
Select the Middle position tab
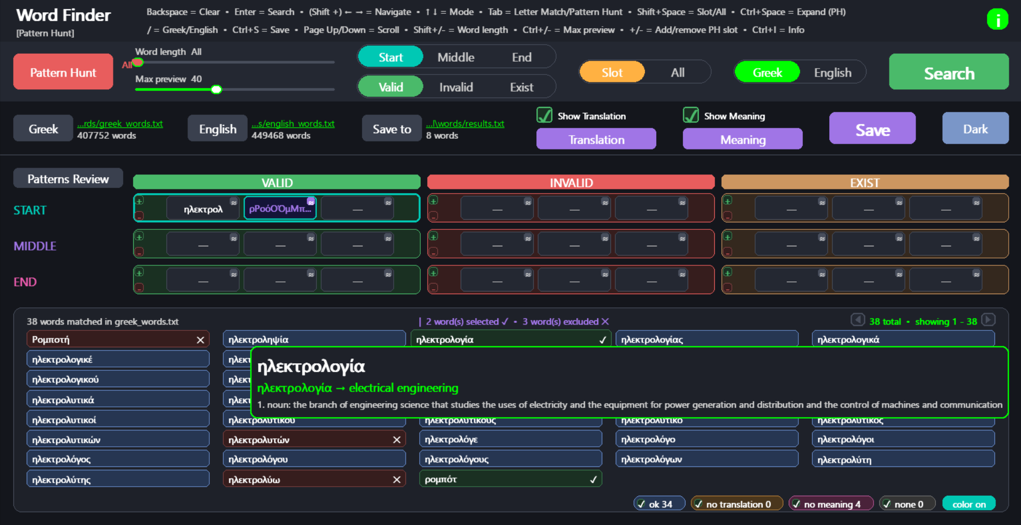coord(456,57)
